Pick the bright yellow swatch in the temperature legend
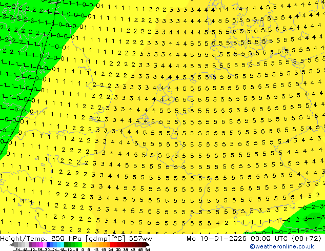 pyautogui.click(x=84, y=244)
